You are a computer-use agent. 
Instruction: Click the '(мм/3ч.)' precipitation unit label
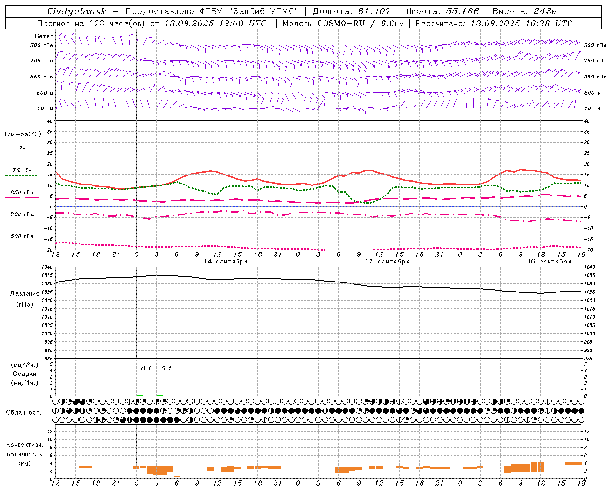tap(25, 365)
